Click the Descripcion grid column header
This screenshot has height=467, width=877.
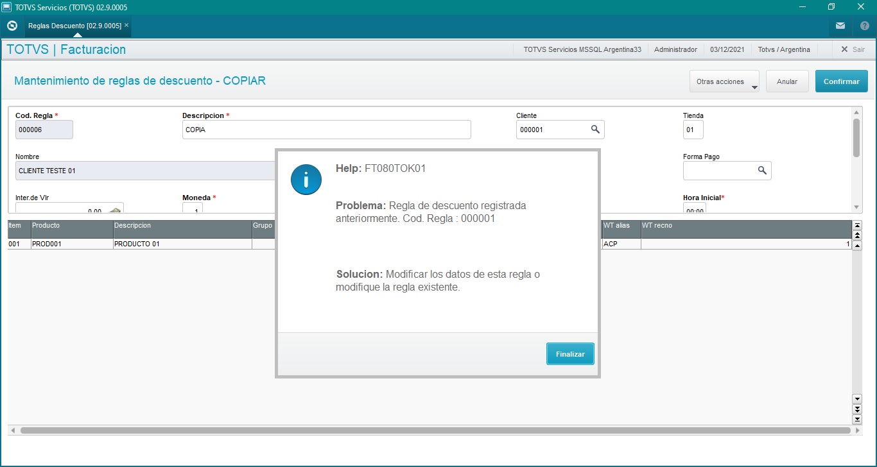(182, 229)
